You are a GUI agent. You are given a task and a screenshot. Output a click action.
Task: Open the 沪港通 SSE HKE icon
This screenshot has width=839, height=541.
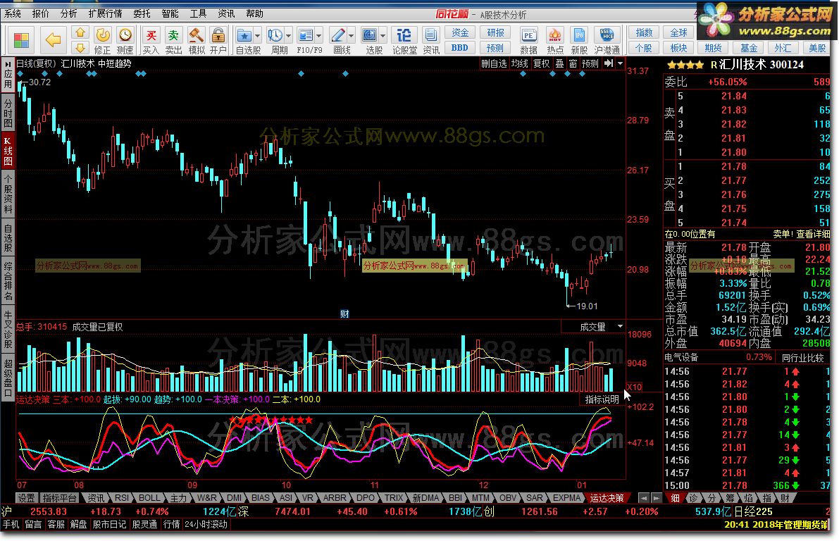point(607,41)
